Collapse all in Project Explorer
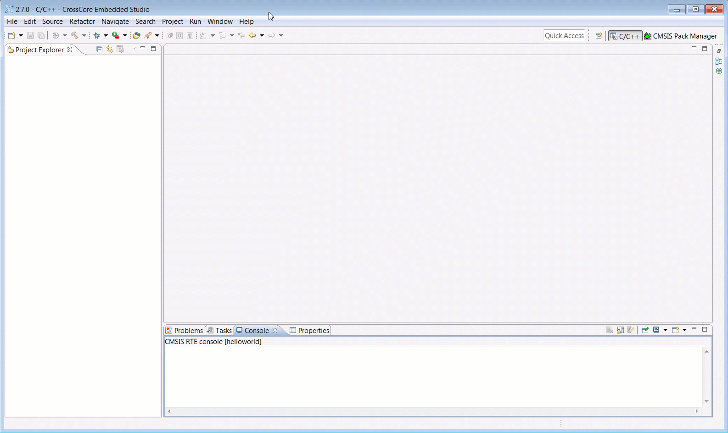The image size is (728, 433). pyautogui.click(x=99, y=49)
